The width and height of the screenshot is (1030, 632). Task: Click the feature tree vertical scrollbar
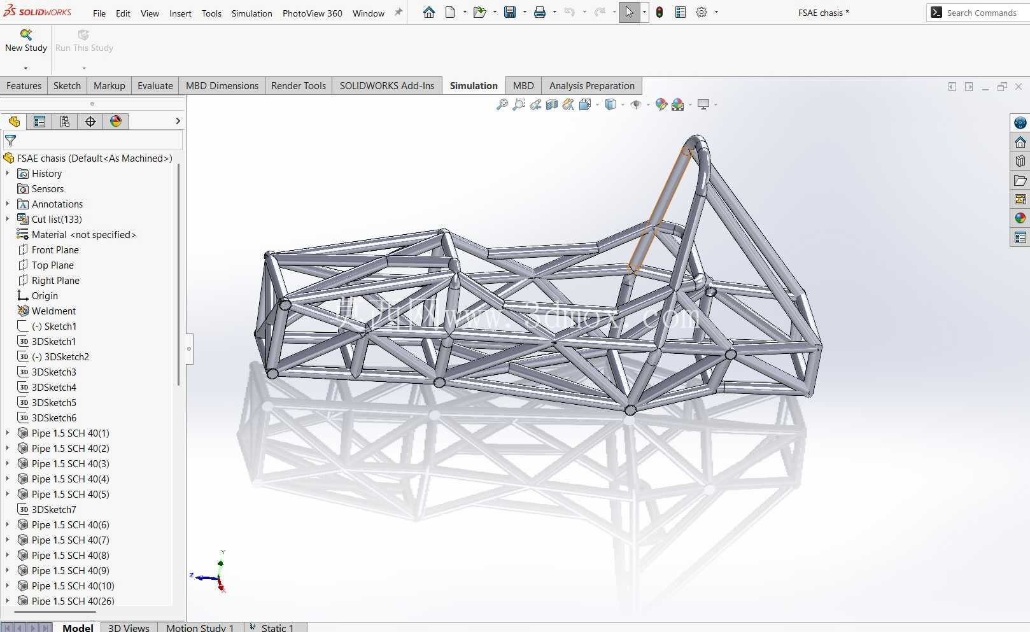[x=178, y=275]
